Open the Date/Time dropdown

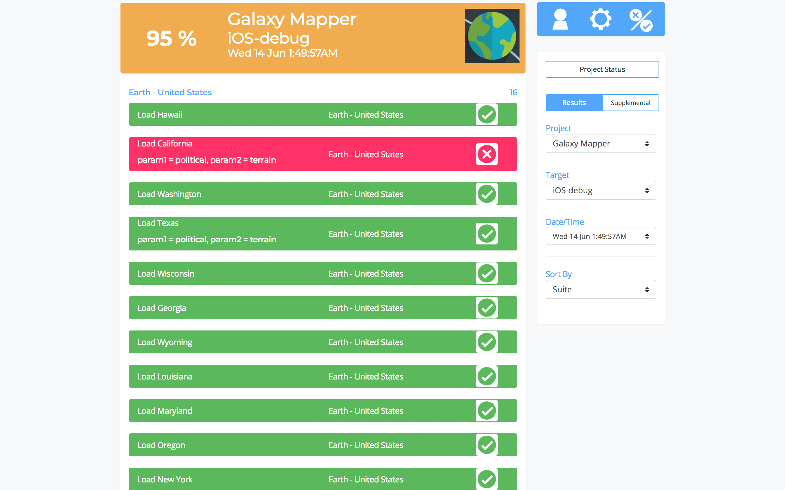(601, 236)
